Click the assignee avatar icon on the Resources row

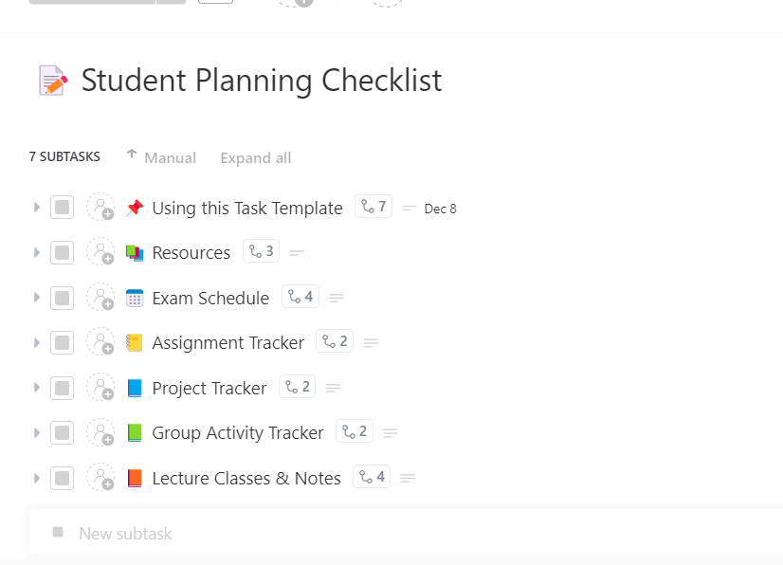tap(100, 252)
